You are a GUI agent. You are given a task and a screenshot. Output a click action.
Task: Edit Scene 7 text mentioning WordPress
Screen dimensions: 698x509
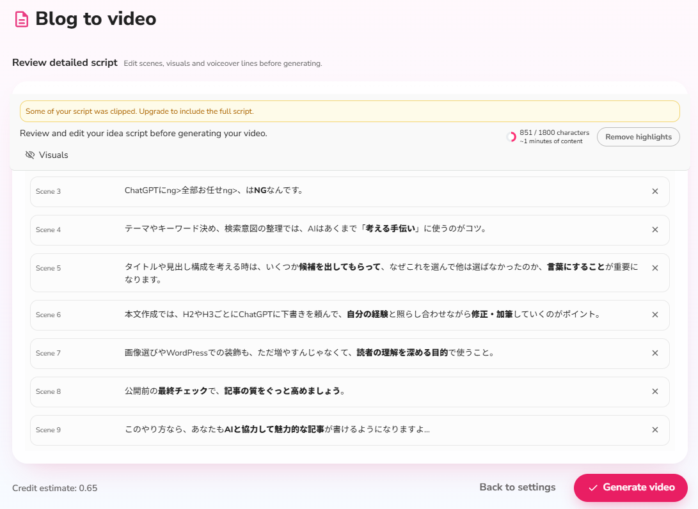(310, 353)
